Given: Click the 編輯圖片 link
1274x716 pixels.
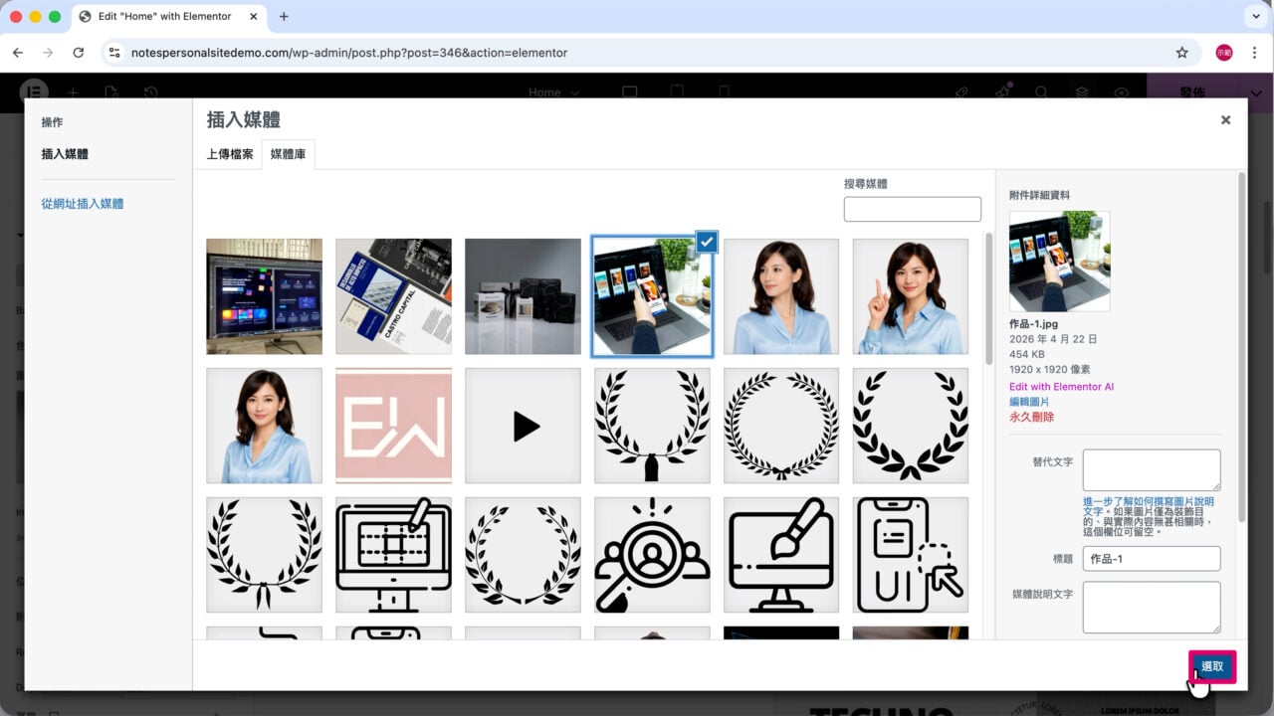Looking at the screenshot, I should pos(1029,402).
